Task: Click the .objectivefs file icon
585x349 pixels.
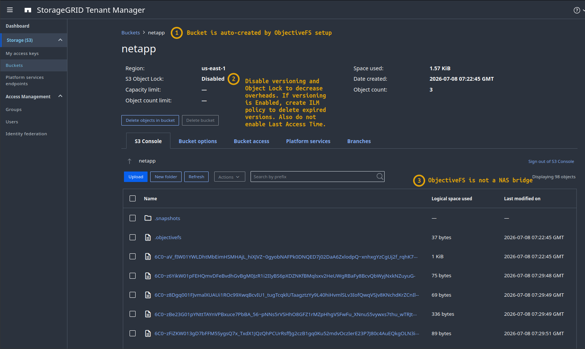Action: pos(148,237)
